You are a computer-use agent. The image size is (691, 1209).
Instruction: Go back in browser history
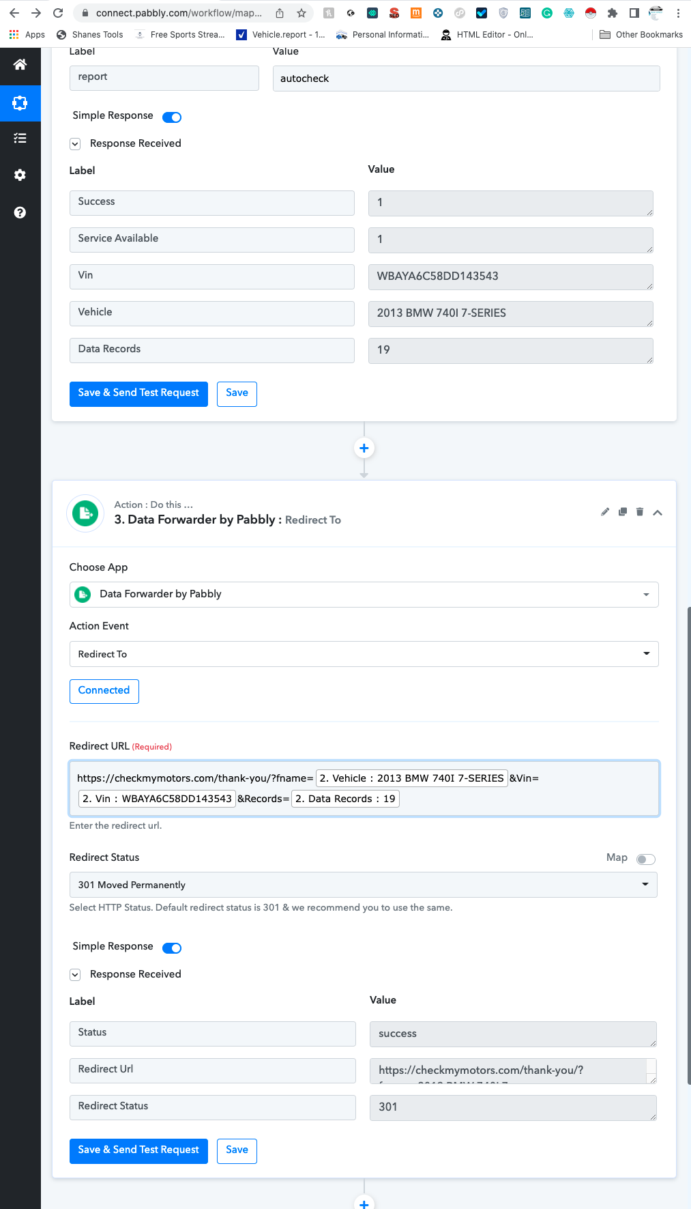[14, 13]
